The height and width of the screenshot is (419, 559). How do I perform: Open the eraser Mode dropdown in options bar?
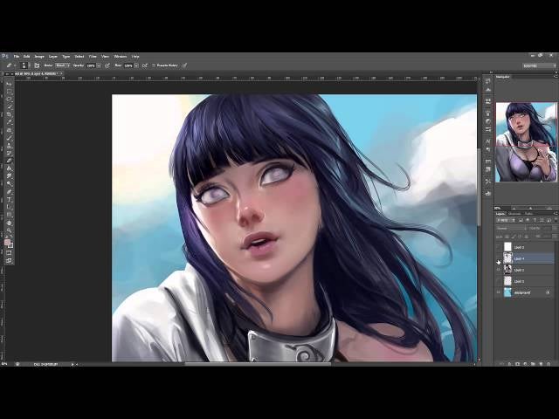click(62, 65)
